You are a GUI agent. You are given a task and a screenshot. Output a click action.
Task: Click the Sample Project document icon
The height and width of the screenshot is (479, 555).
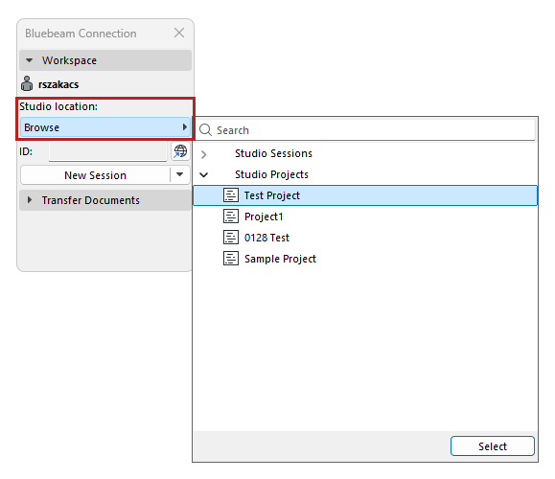(231, 259)
